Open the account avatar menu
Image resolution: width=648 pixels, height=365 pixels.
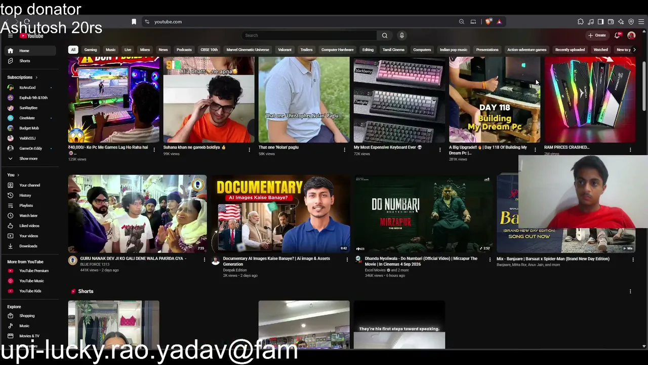631,35
